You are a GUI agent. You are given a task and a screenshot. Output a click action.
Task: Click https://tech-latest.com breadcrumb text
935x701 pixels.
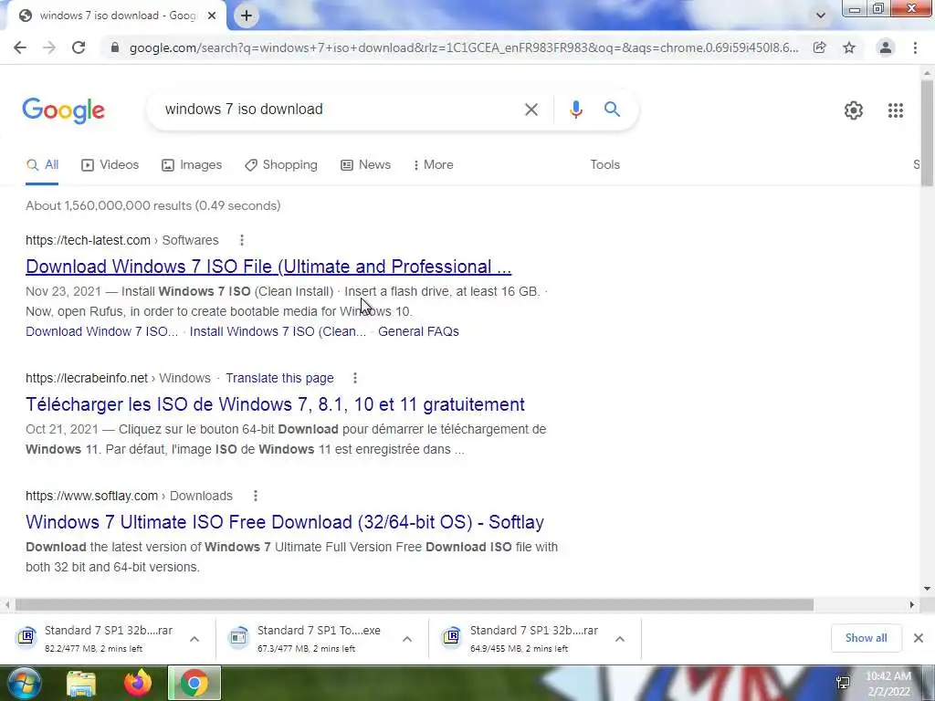coord(88,240)
